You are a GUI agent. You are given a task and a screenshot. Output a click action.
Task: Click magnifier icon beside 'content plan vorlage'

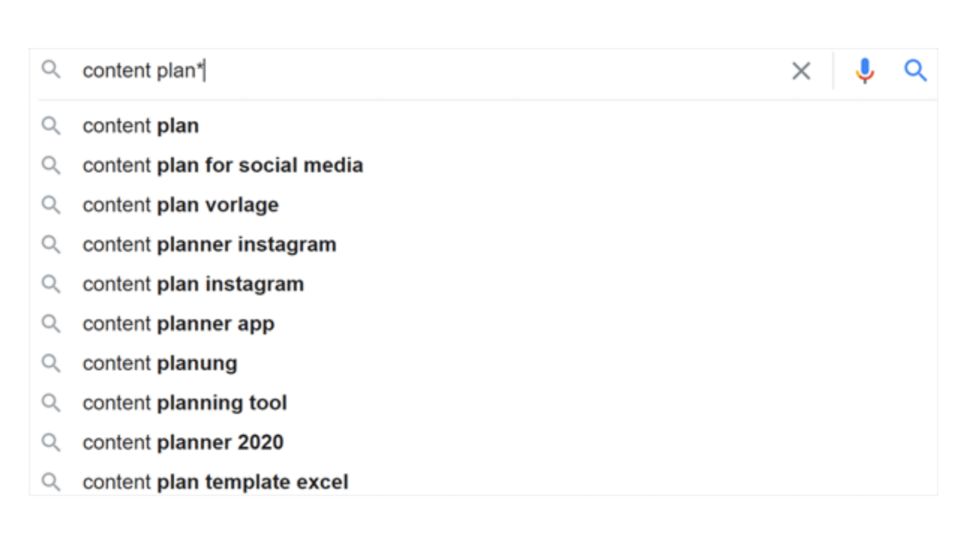coord(51,205)
